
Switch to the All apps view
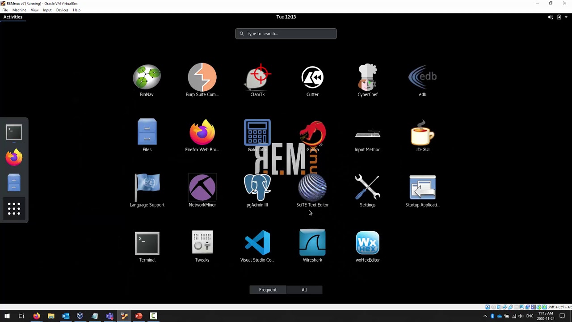[304, 290]
